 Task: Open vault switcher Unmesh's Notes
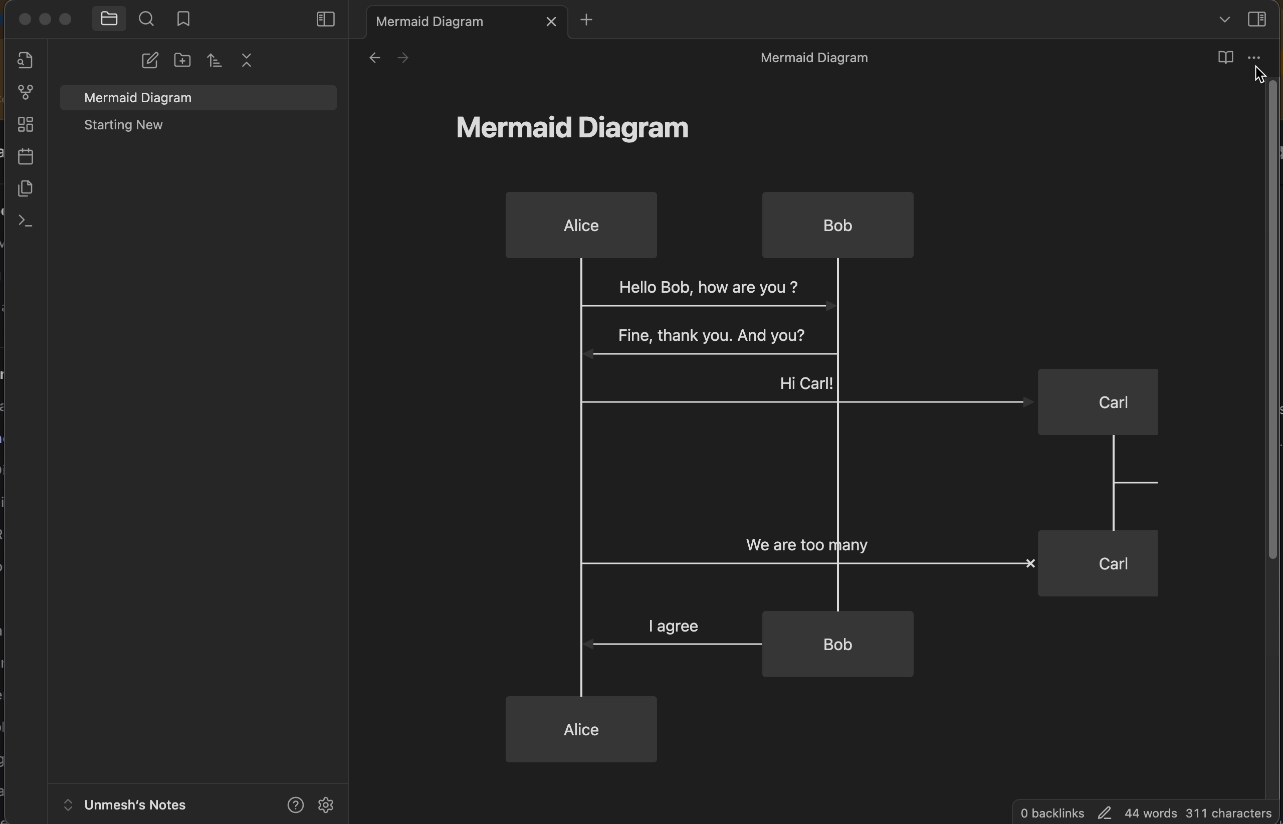pyautogui.click(x=134, y=804)
